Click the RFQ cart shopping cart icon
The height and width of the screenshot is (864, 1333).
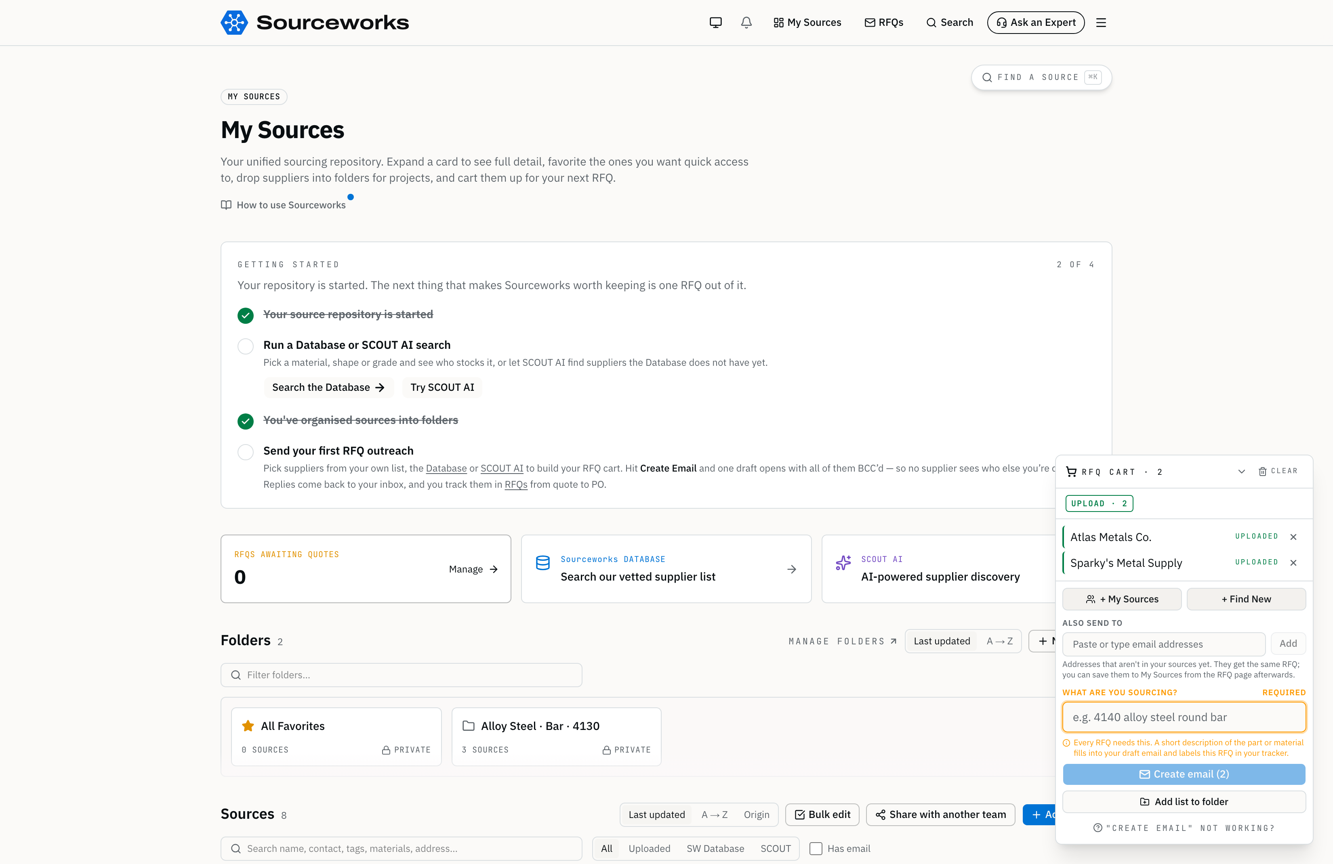tap(1071, 472)
